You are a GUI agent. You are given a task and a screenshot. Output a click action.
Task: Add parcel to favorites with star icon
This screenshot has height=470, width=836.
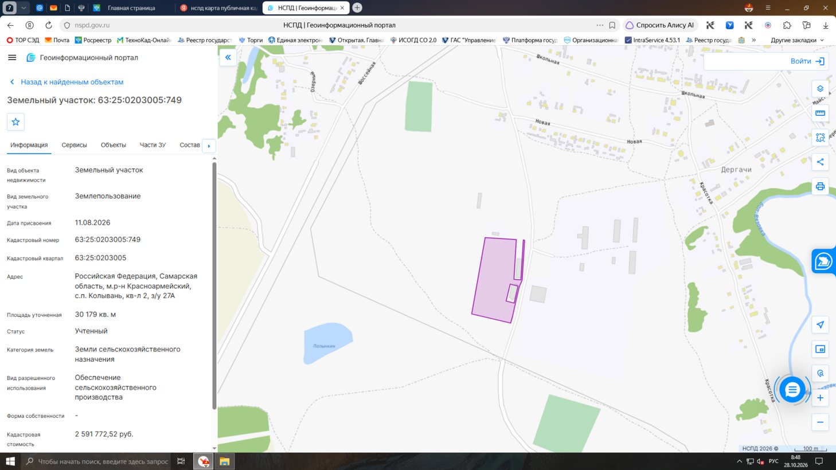[x=15, y=122]
